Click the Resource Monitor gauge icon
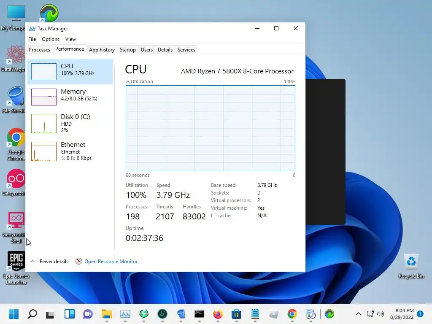 pyautogui.click(x=79, y=261)
